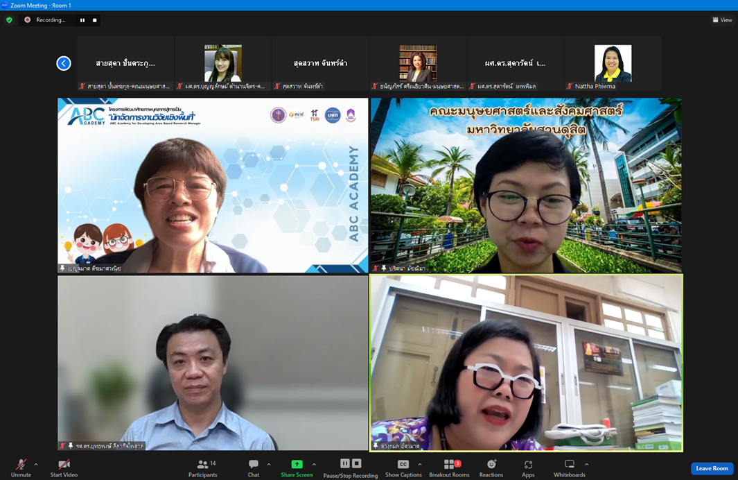Pause recording from the top recording indicator
Image resolution: width=738 pixels, height=480 pixels.
pos(82,20)
